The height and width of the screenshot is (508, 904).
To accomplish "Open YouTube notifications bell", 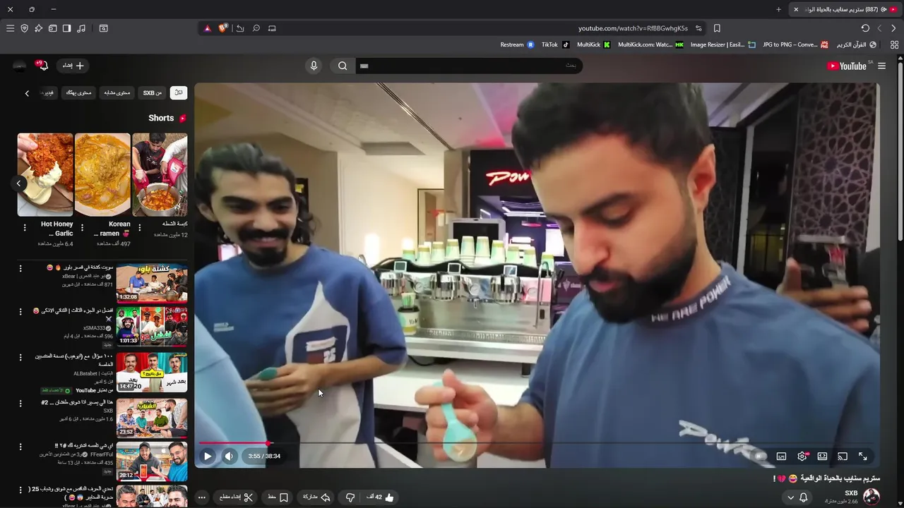I will (43, 66).
